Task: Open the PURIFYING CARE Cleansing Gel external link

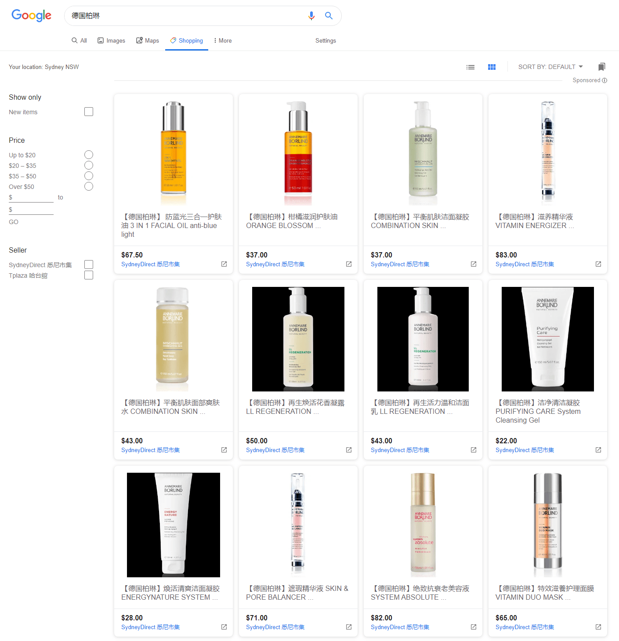Action: (598, 449)
